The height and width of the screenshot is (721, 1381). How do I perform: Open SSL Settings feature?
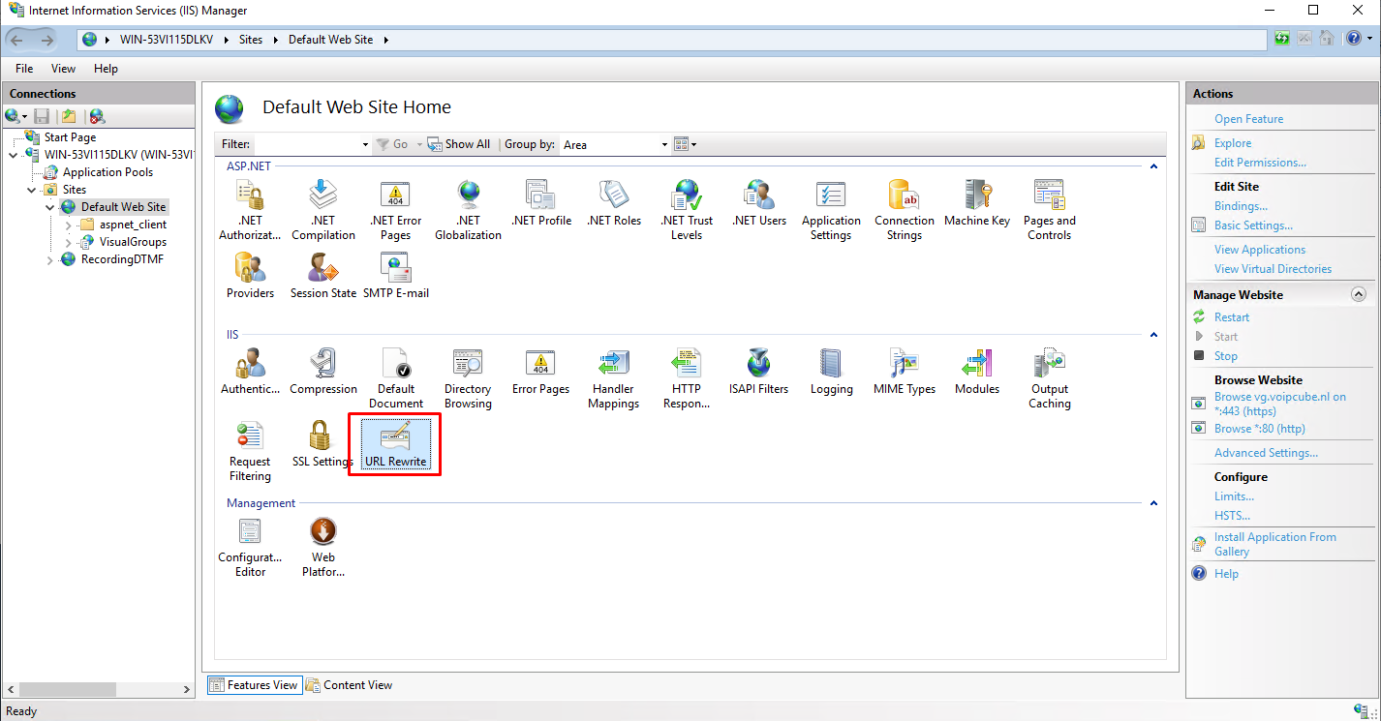pyautogui.click(x=322, y=444)
